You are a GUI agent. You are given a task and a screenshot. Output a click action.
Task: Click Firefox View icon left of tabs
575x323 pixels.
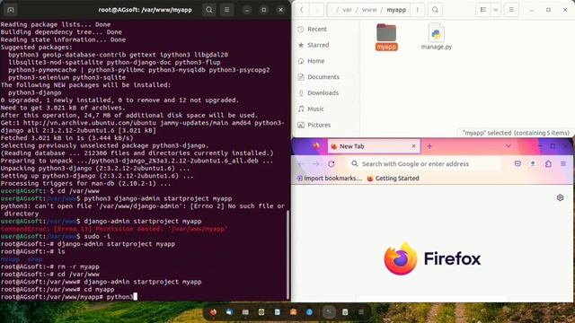[316, 146]
